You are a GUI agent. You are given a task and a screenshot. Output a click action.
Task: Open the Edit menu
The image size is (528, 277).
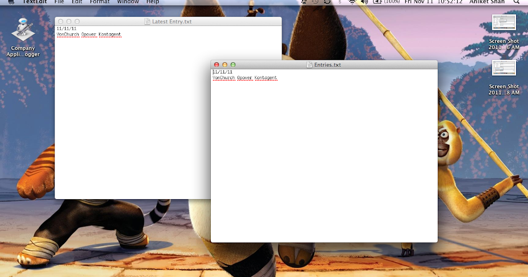(x=77, y=2)
